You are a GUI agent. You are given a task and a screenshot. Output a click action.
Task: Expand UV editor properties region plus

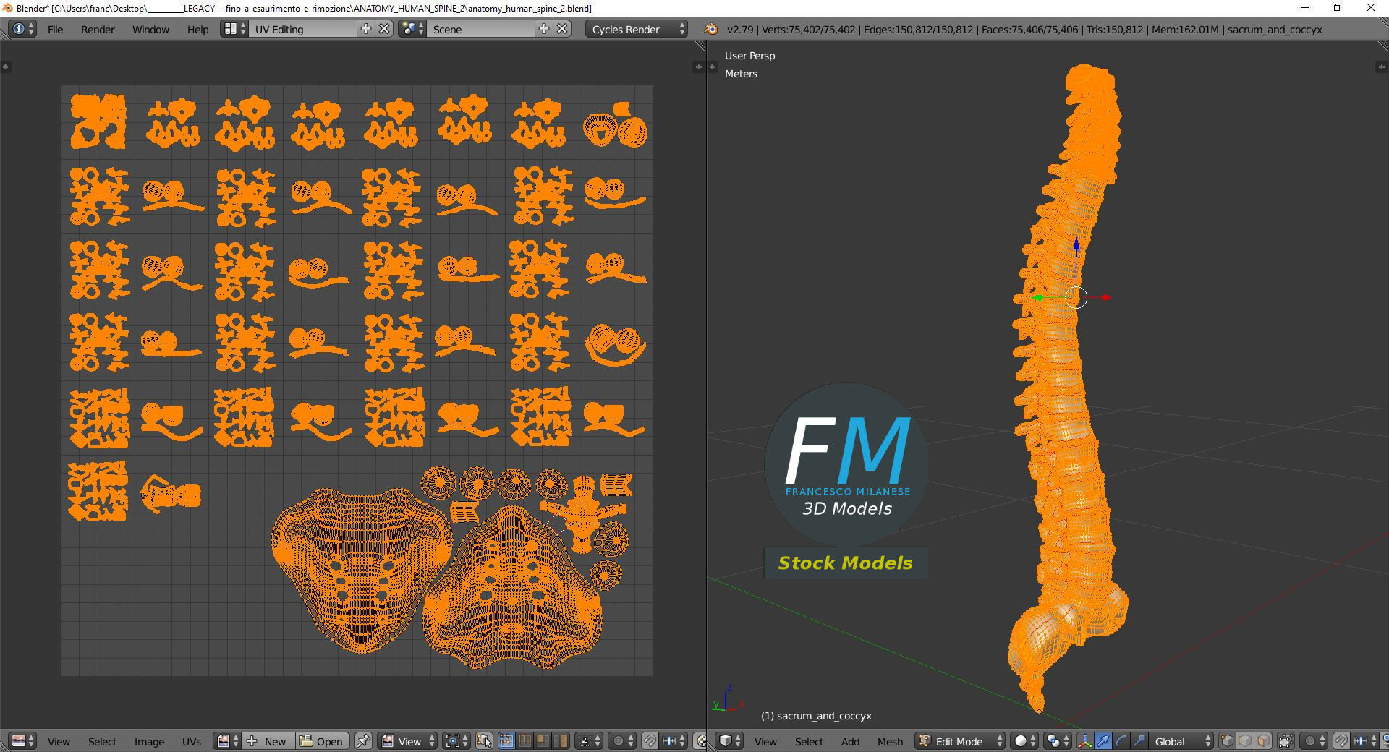coord(698,67)
